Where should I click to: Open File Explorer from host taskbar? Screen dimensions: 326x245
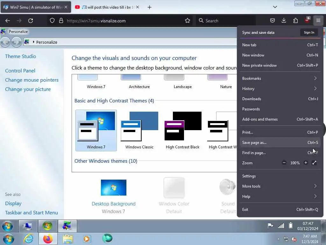coord(68,239)
